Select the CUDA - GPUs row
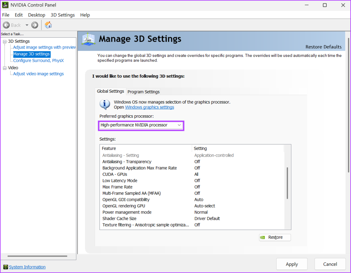This screenshot has height=273, width=351. [x=192, y=174]
